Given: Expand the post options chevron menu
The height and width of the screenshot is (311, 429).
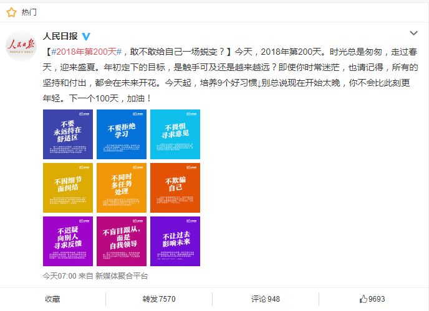Looking at the screenshot, I should click(x=413, y=33).
